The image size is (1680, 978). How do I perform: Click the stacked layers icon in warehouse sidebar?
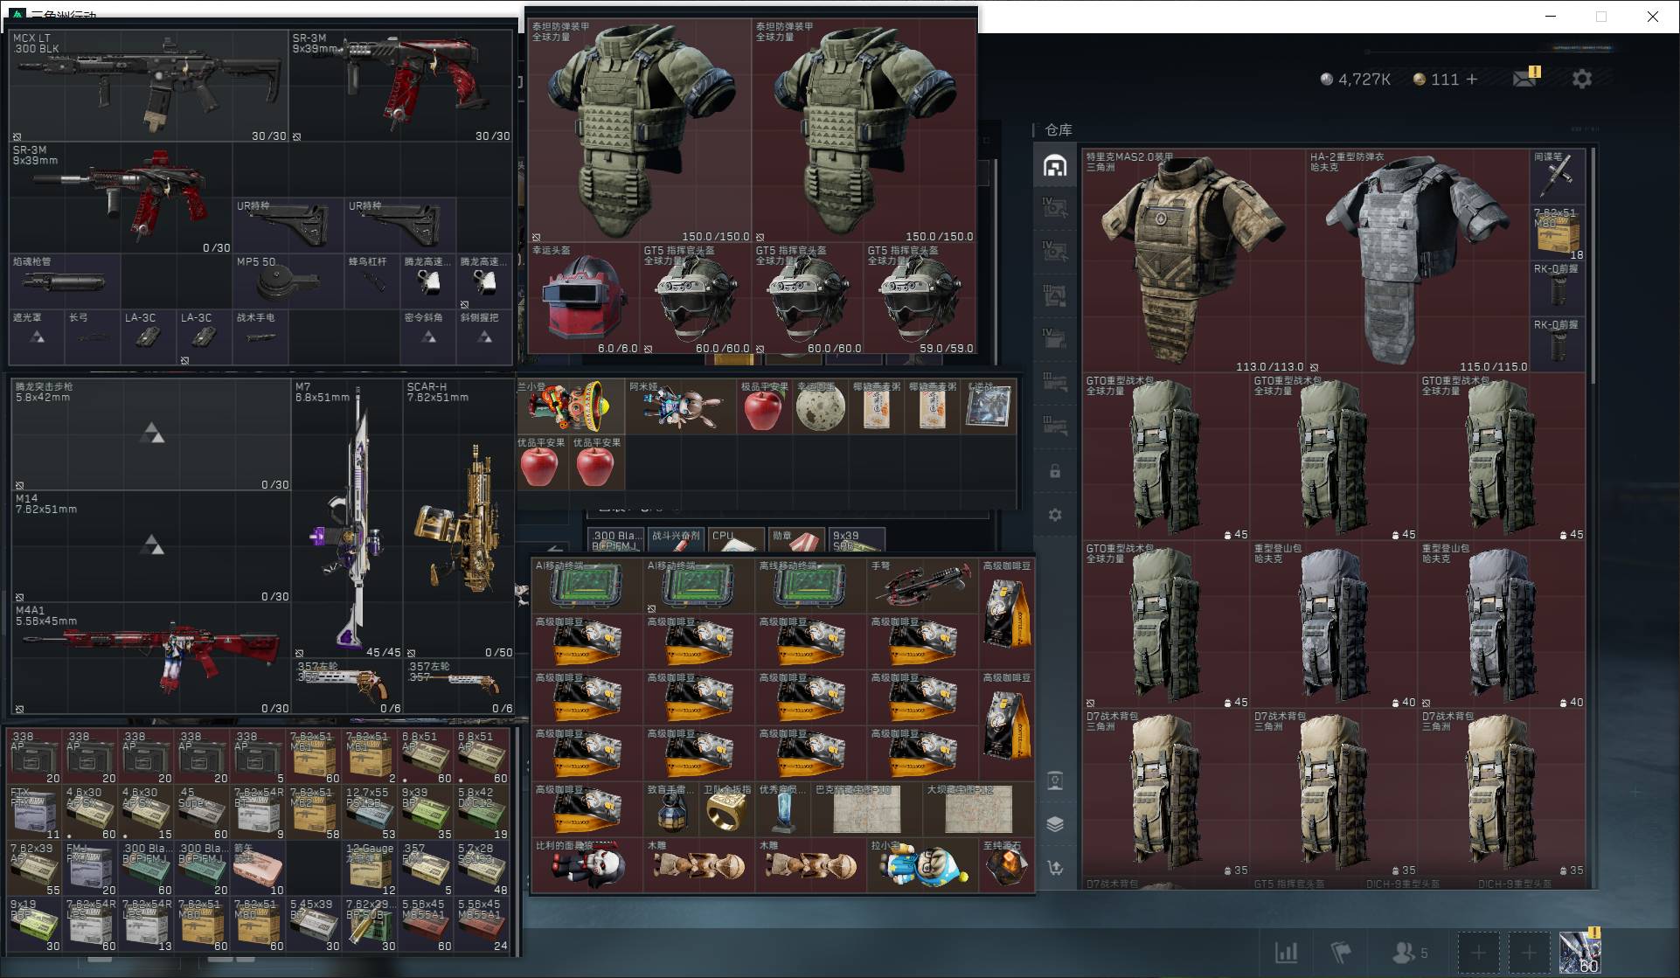pos(1055,824)
